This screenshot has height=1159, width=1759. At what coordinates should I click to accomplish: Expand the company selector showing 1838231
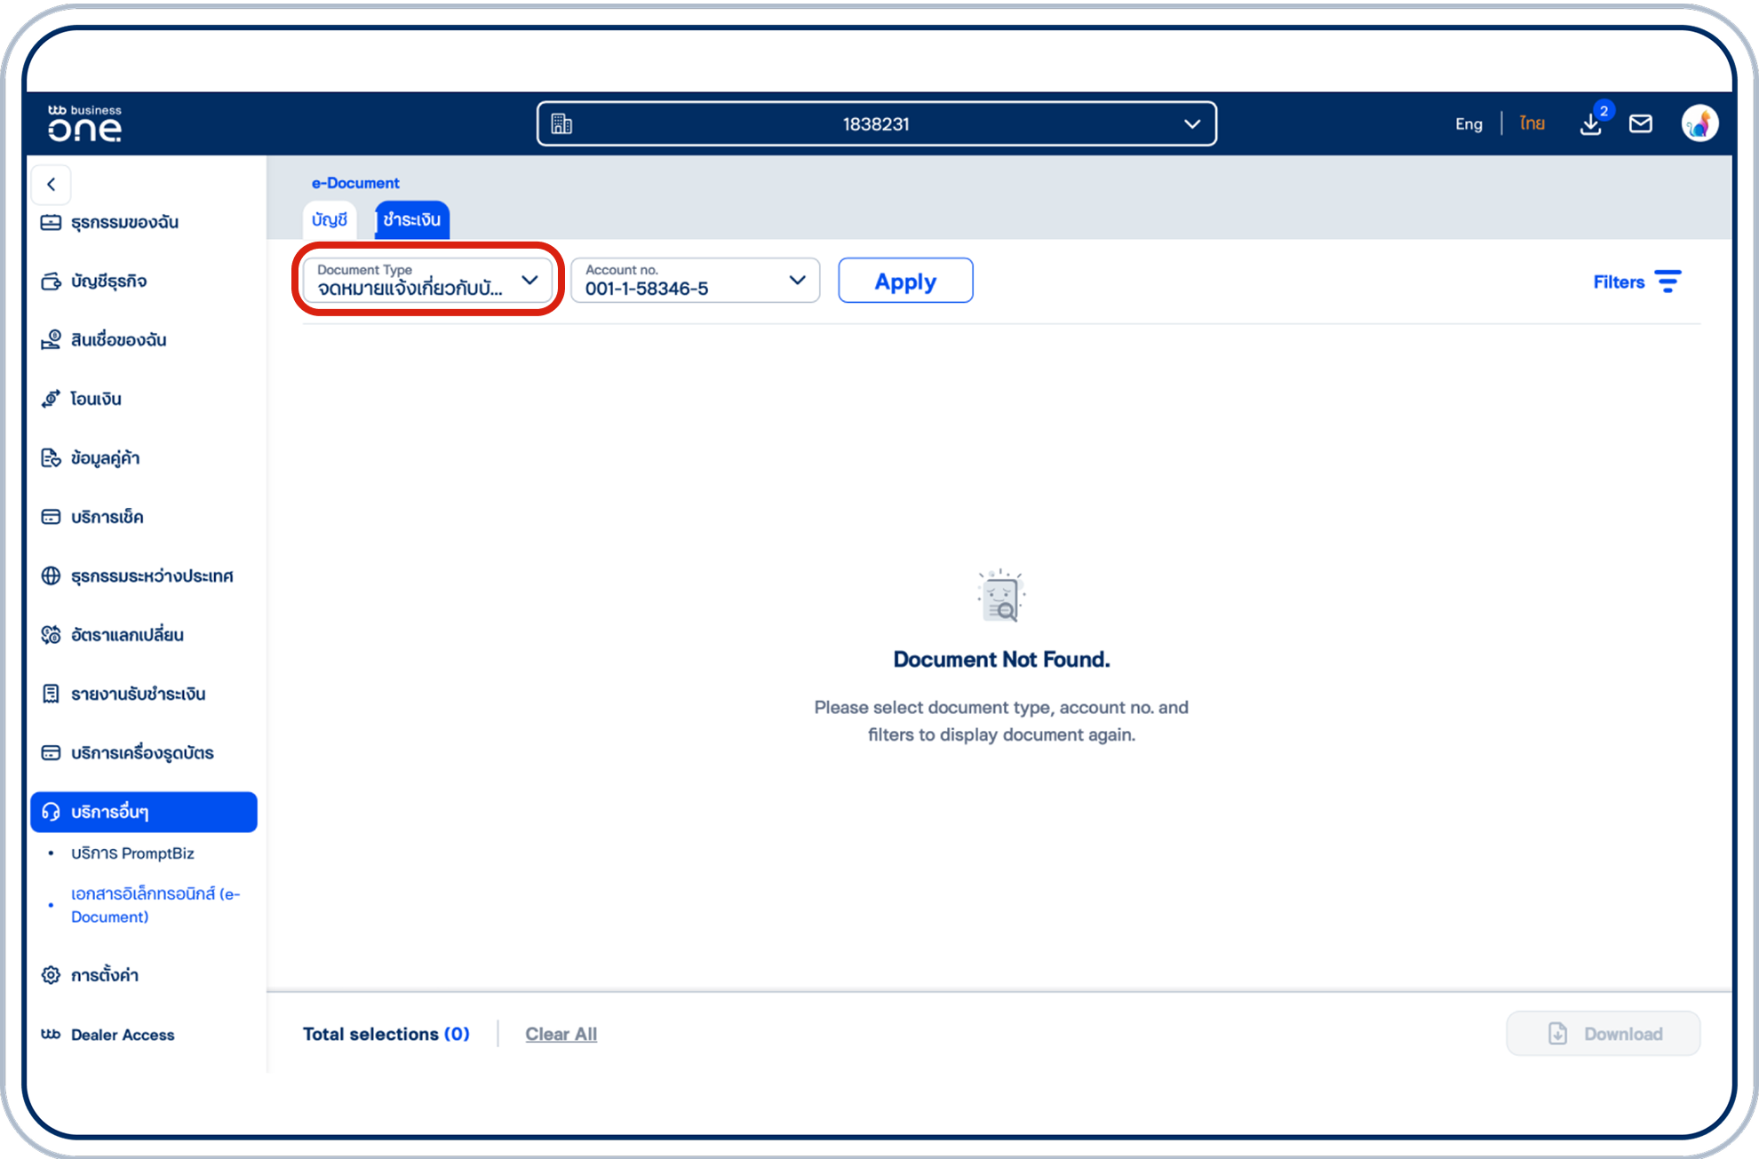pyautogui.click(x=1192, y=123)
